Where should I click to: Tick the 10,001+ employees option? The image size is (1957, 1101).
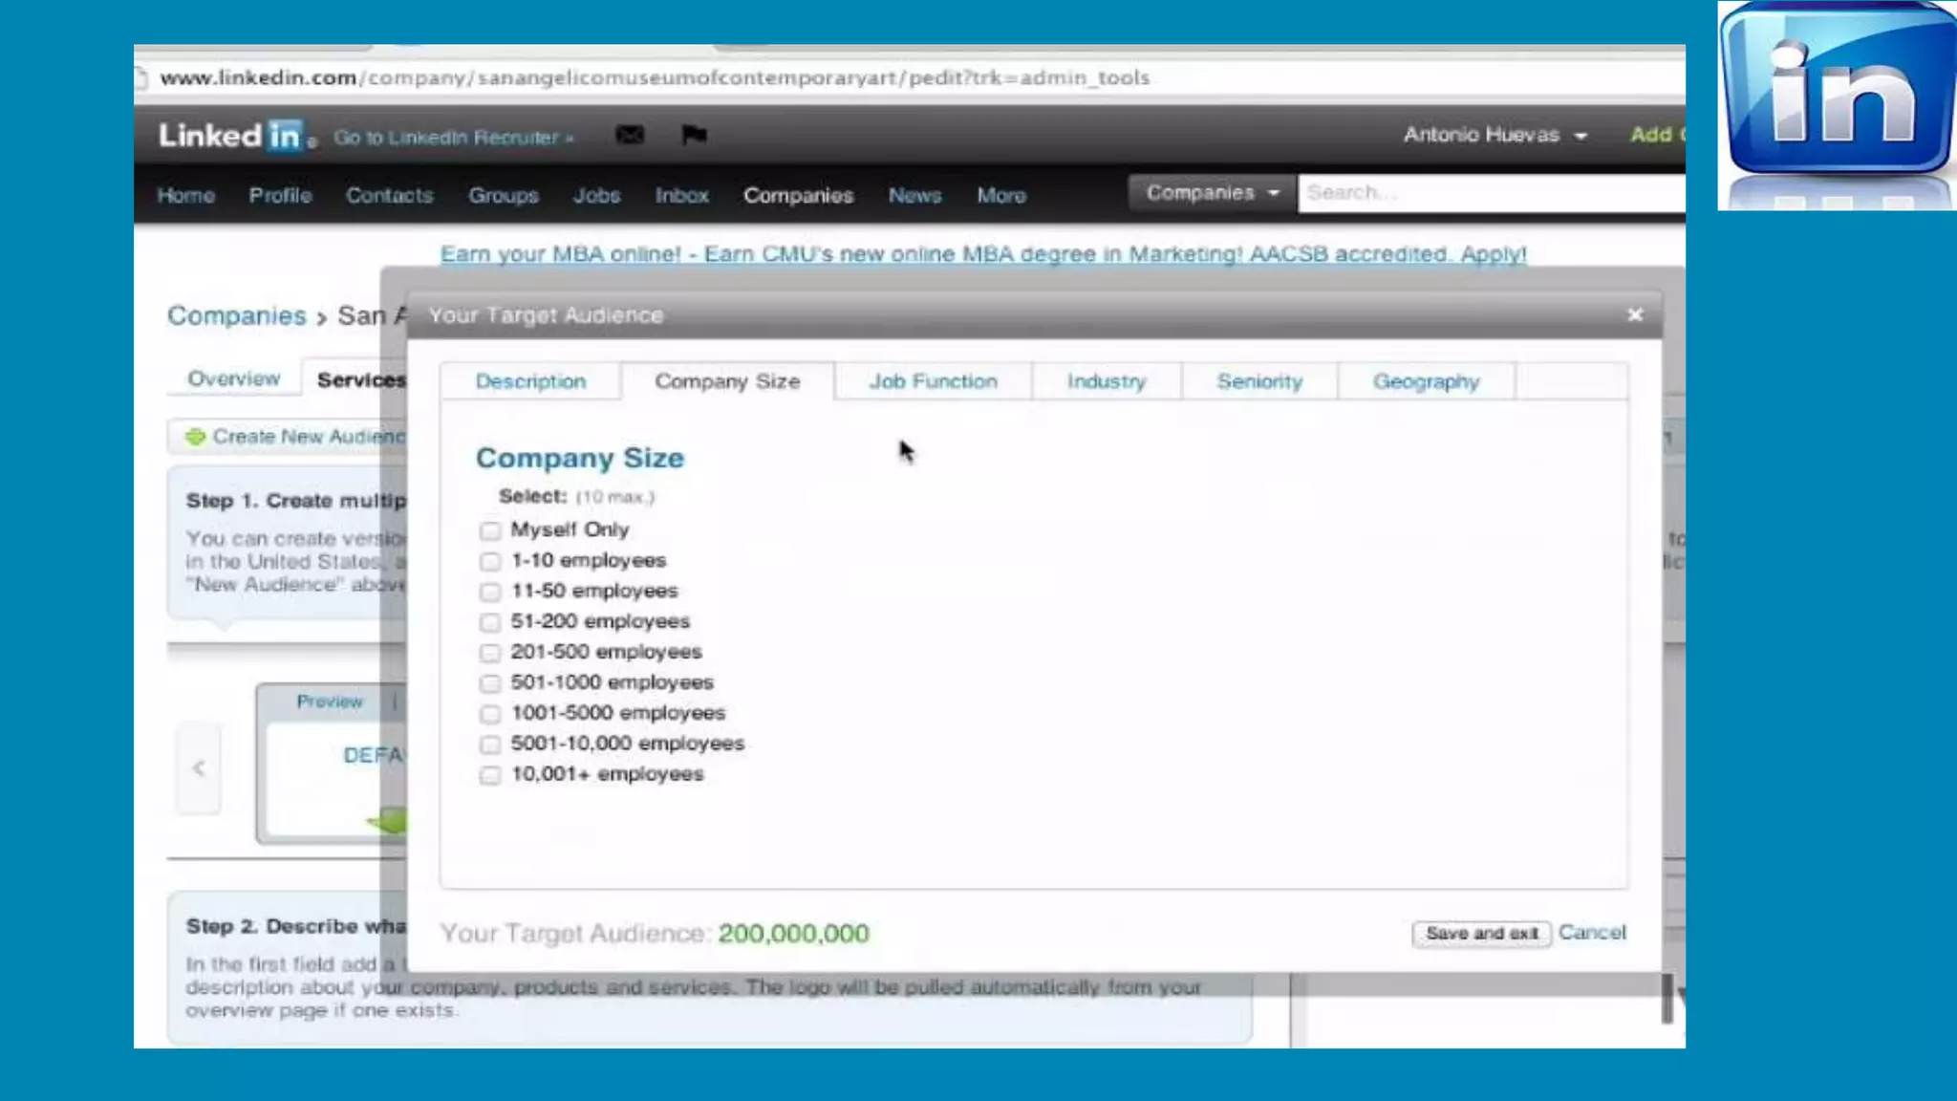(x=490, y=775)
